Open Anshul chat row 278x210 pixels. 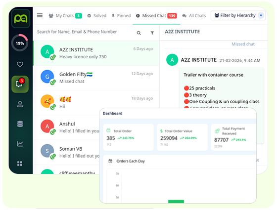click(66, 127)
